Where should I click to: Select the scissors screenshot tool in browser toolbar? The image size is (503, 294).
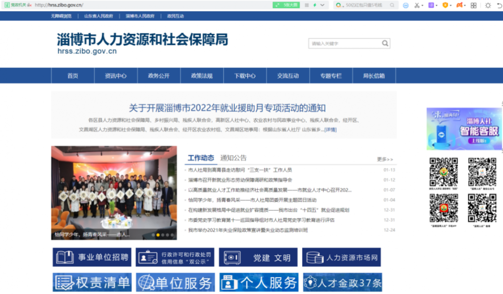pos(417,5)
